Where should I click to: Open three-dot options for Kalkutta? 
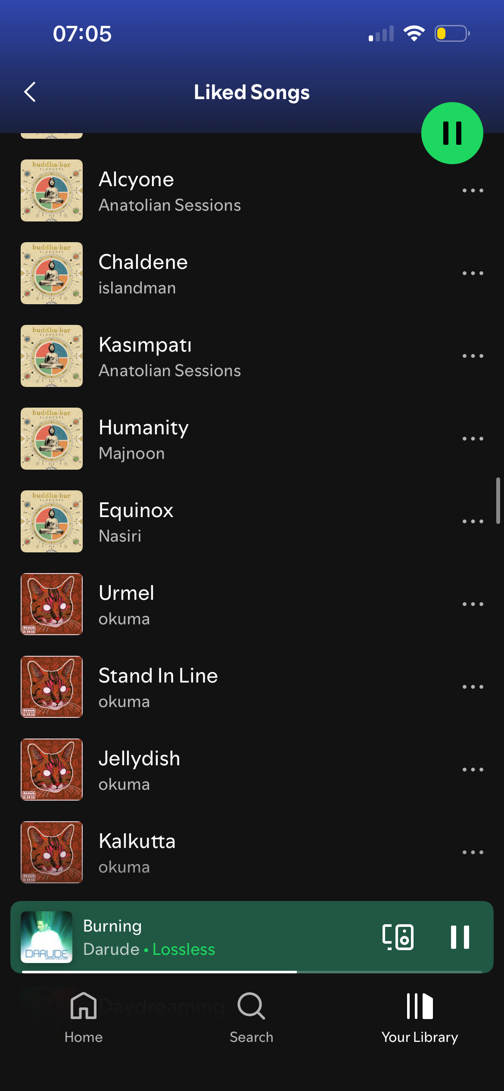(473, 852)
